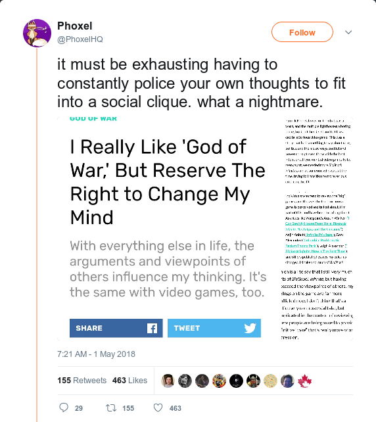
Task: Open the article text image on right
Action: click(x=317, y=229)
